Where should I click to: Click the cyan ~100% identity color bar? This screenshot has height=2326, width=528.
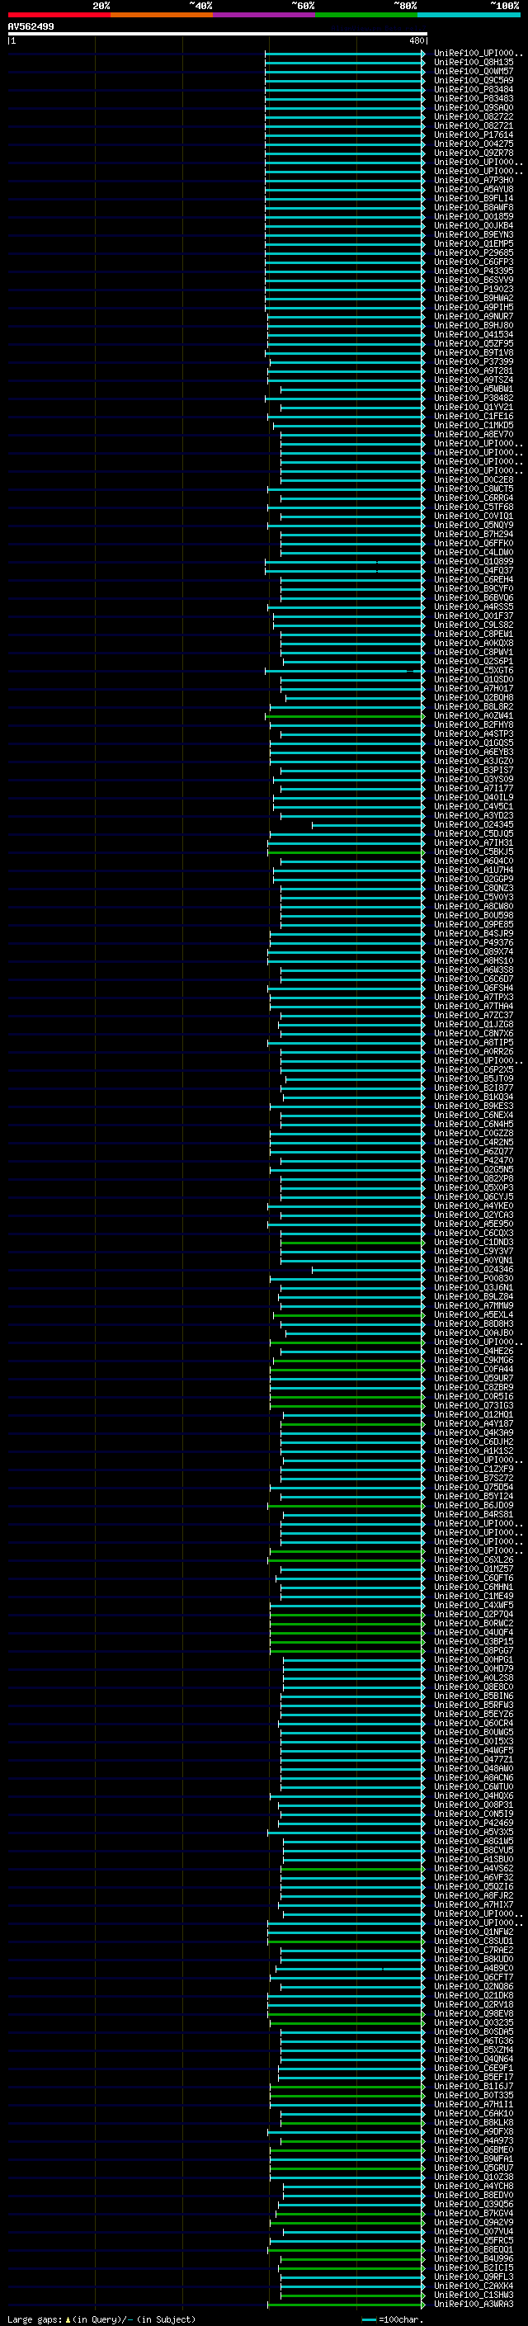tap(469, 15)
